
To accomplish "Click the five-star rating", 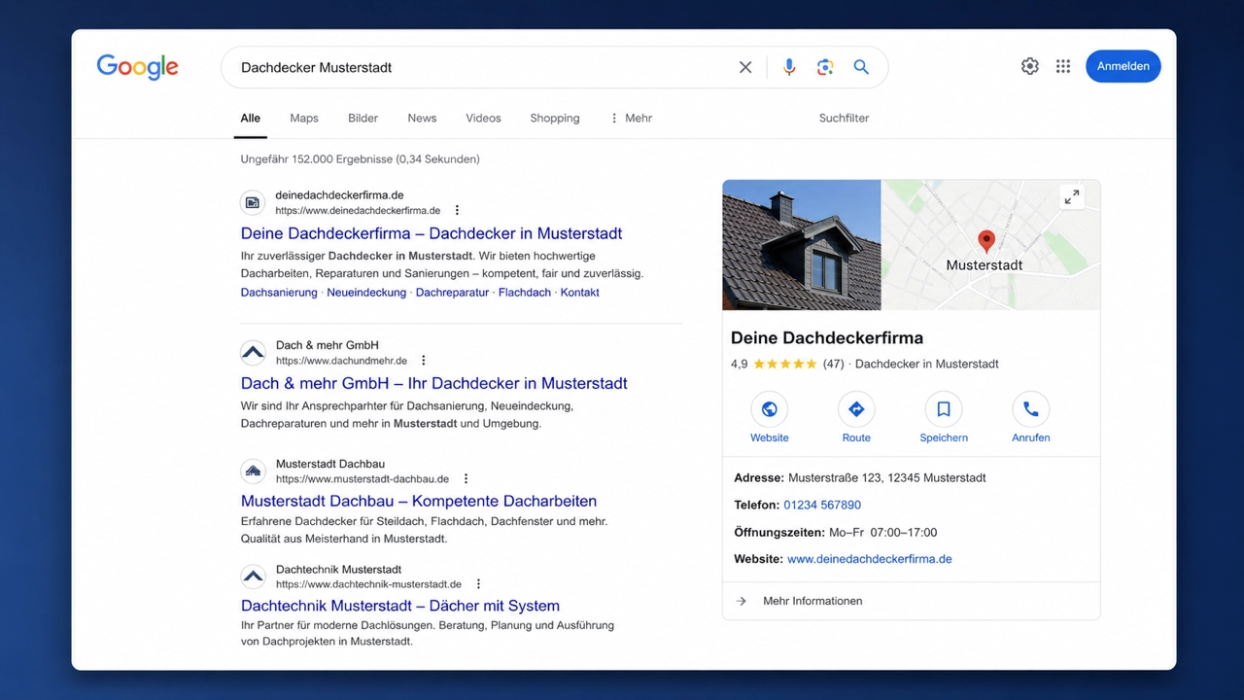I will (x=785, y=364).
